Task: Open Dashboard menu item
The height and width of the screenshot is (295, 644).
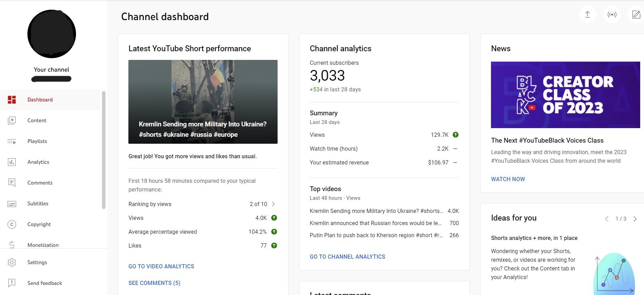Action: pyautogui.click(x=50, y=100)
